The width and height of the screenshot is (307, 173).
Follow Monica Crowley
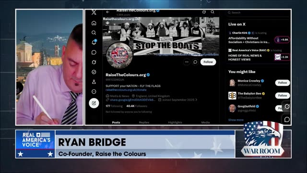pyautogui.click(x=283, y=83)
